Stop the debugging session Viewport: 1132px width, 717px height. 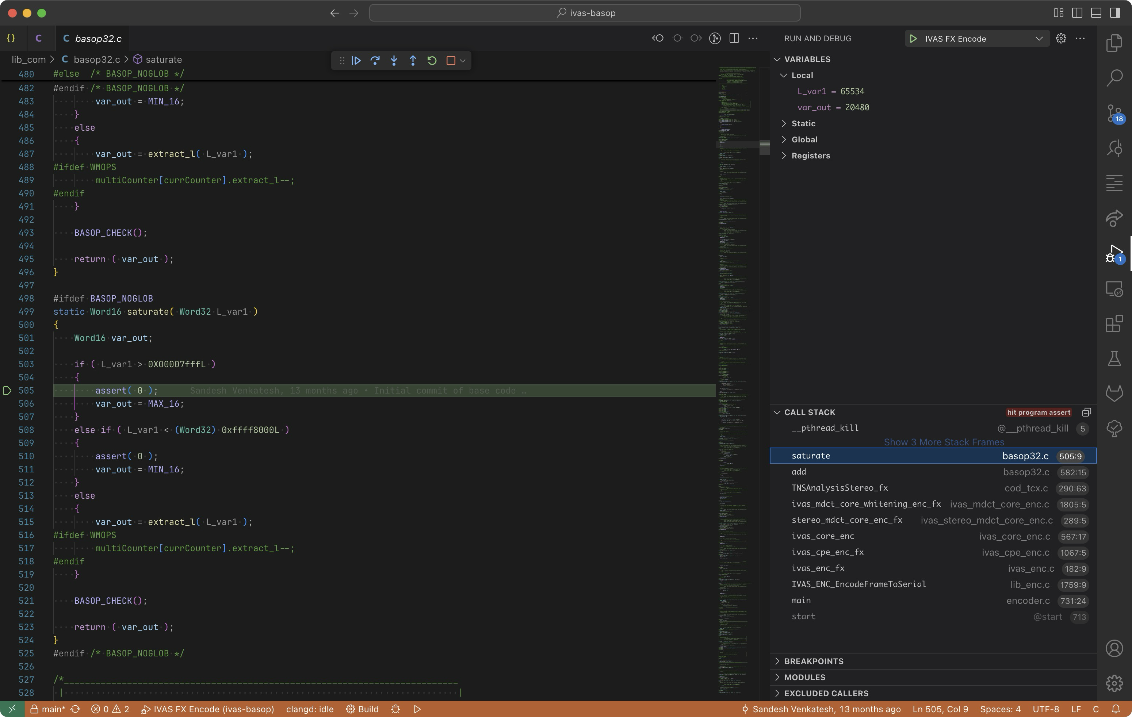pos(450,61)
